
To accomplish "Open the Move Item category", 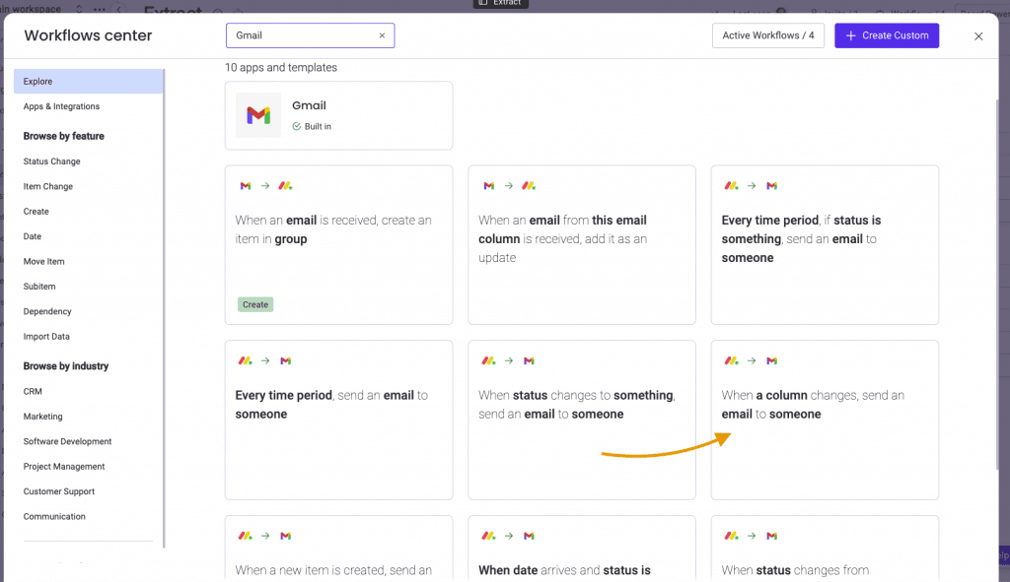I will click(43, 262).
